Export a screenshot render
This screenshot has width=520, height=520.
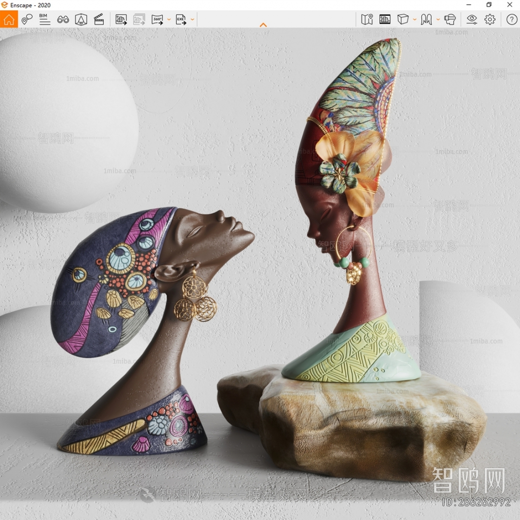tap(121, 19)
